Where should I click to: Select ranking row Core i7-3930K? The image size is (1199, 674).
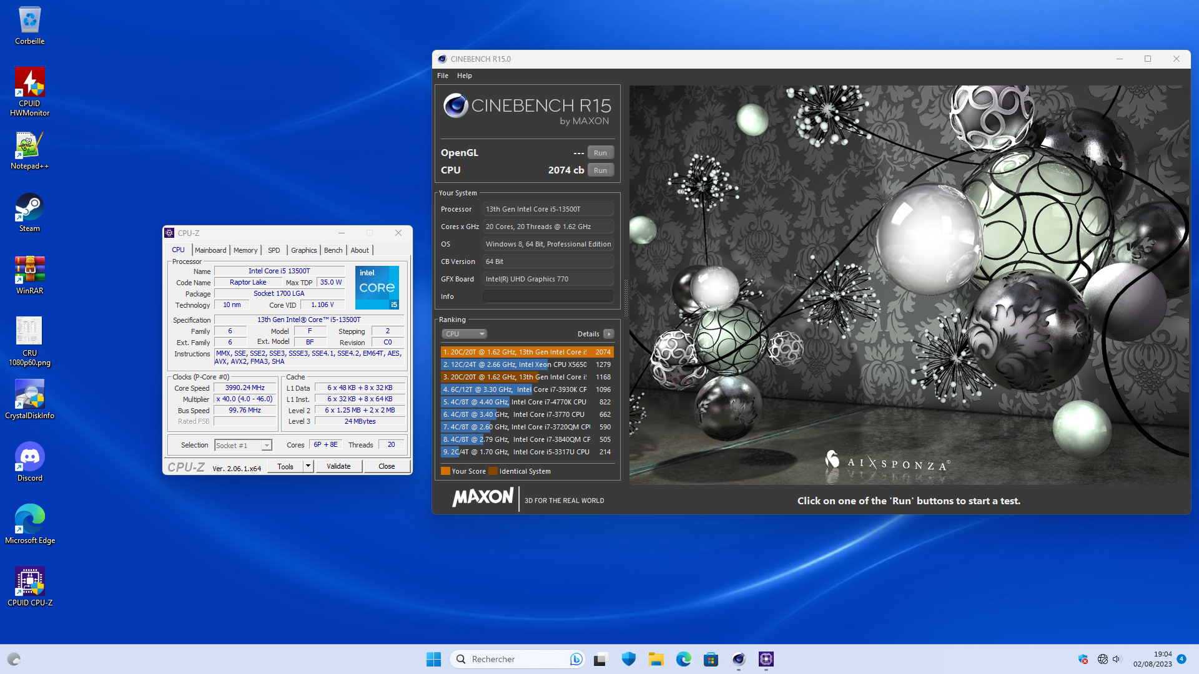(x=527, y=389)
